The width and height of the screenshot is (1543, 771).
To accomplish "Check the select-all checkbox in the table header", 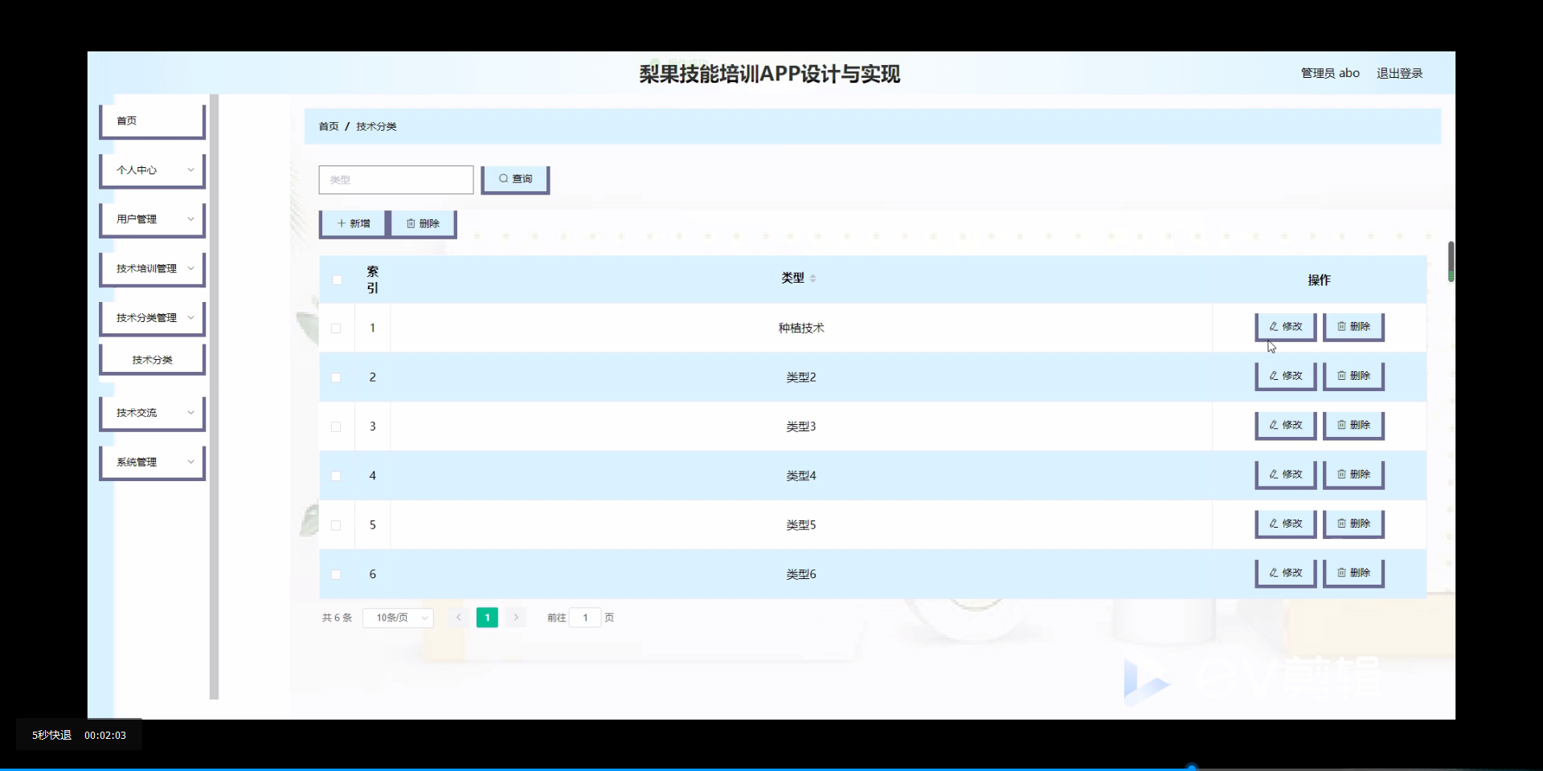I will pyautogui.click(x=337, y=279).
